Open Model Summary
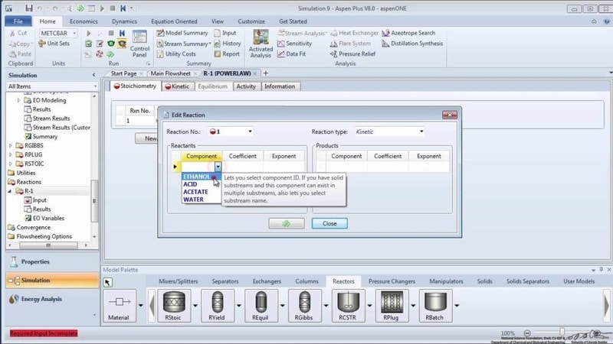 [x=182, y=33]
